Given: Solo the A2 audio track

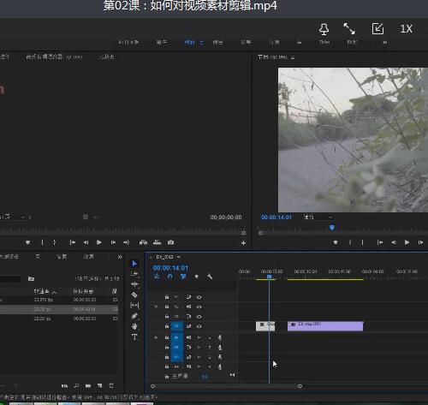Looking at the screenshot, I should click(210, 348).
